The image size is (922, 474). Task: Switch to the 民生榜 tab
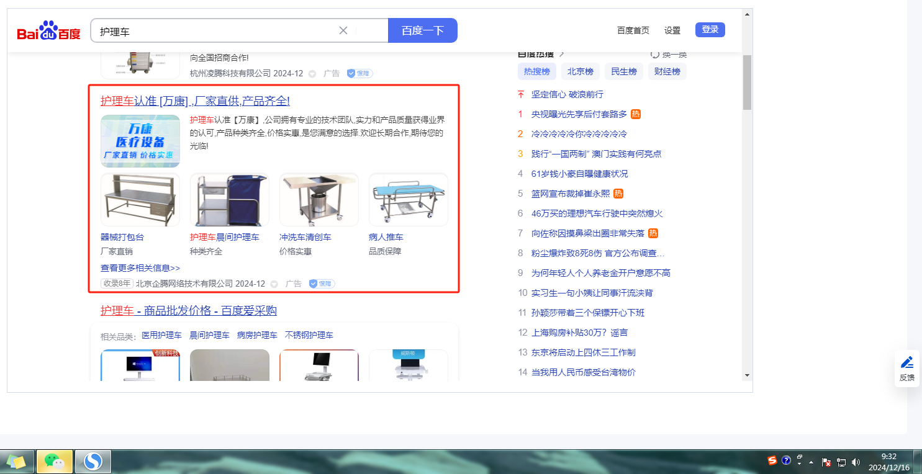coord(624,71)
